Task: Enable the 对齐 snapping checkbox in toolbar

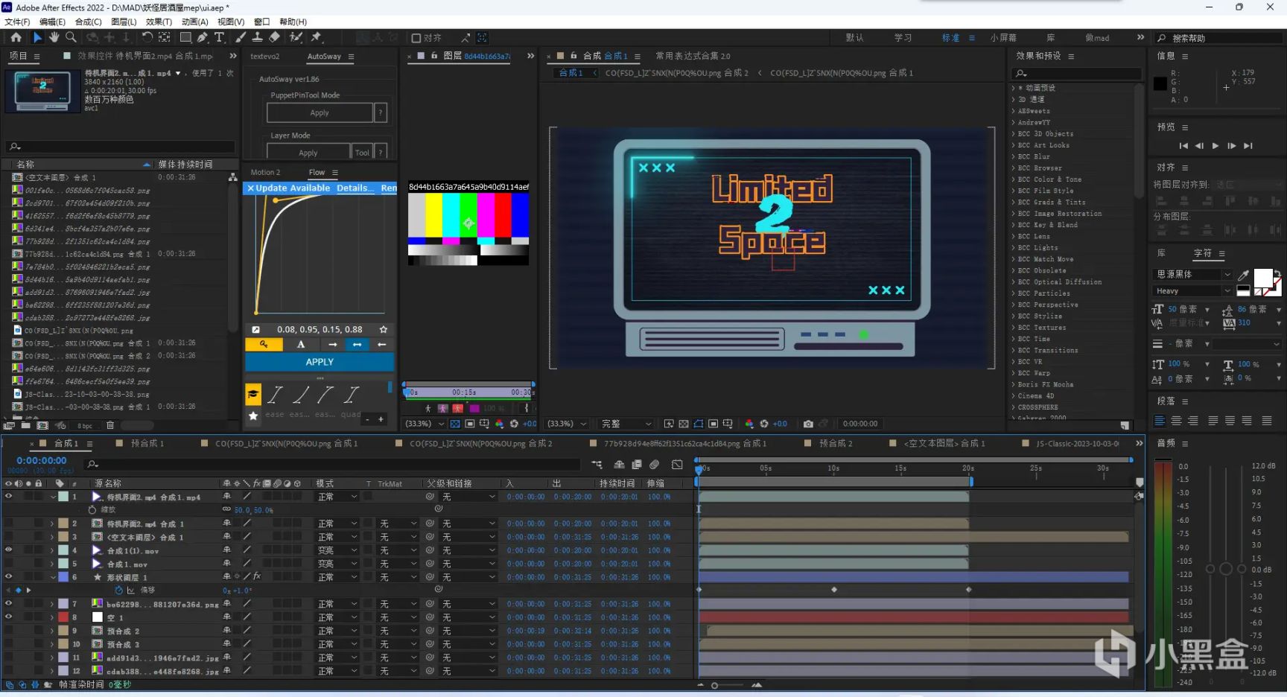Action: click(x=416, y=38)
